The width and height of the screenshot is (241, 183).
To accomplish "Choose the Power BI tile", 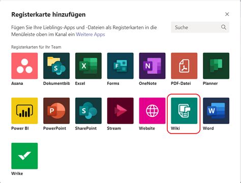I will click(x=24, y=111).
